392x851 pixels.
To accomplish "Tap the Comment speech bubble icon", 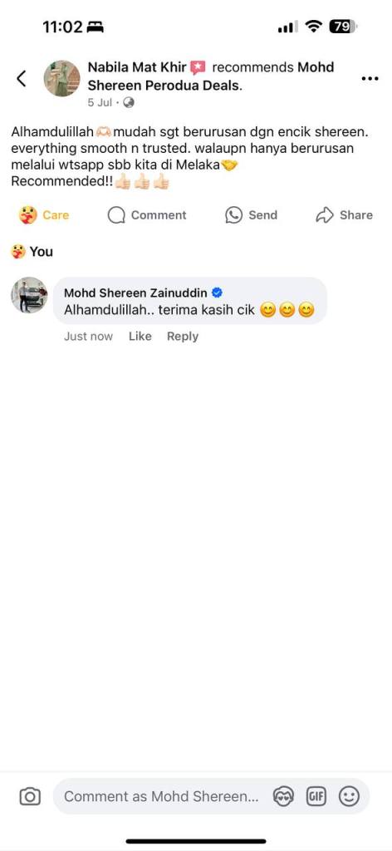I will click(116, 215).
